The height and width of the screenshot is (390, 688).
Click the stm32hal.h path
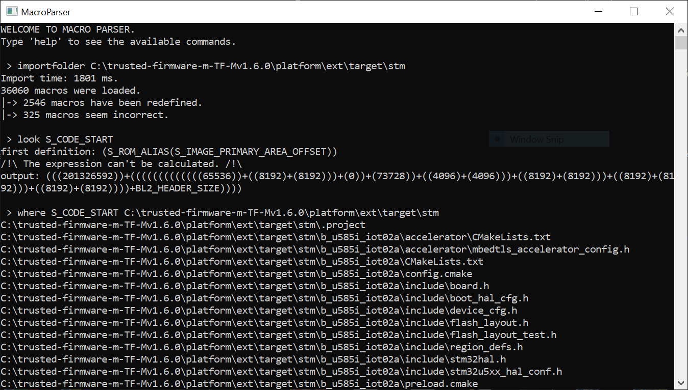pyautogui.click(x=253, y=359)
